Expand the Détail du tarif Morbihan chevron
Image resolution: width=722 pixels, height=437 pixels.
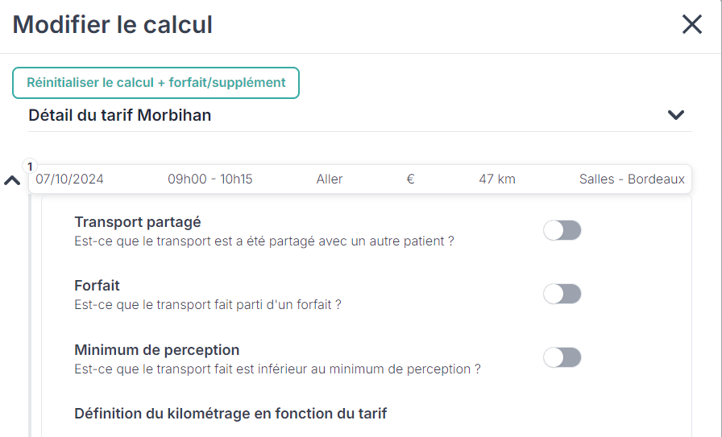tap(676, 115)
